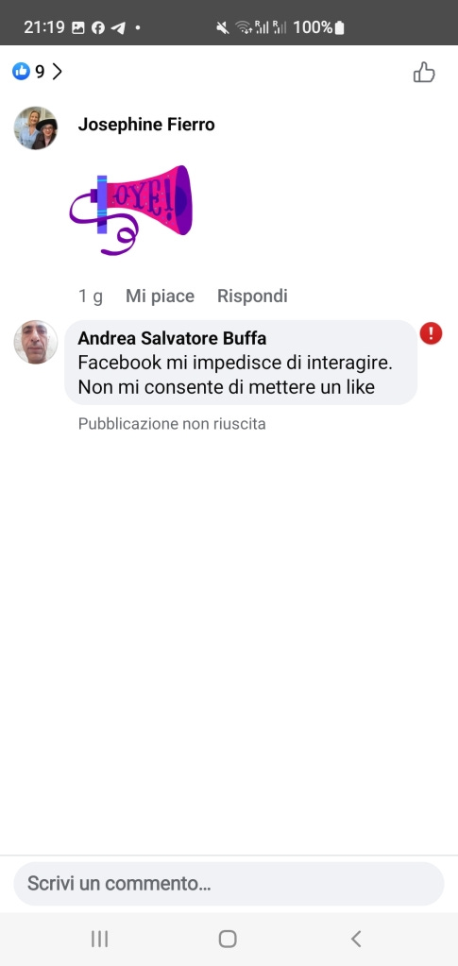The width and height of the screenshot is (458, 966).
Task: Tap the Android home button
Action: [228, 939]
